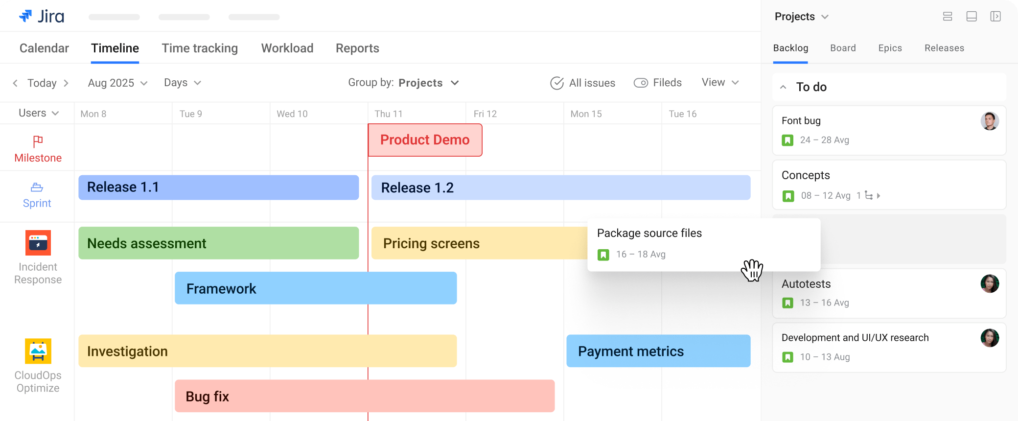Screen dimensions: 1018x421
Task: Switch to the stacked rows layout icon
Action: pyautogui.click(x=948, y=17)
